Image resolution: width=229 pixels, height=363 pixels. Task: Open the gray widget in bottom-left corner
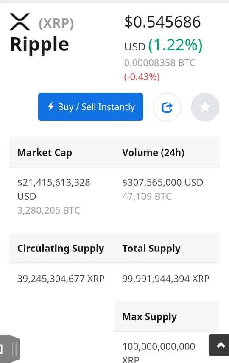pyautogui.click(x=10, y=349)
